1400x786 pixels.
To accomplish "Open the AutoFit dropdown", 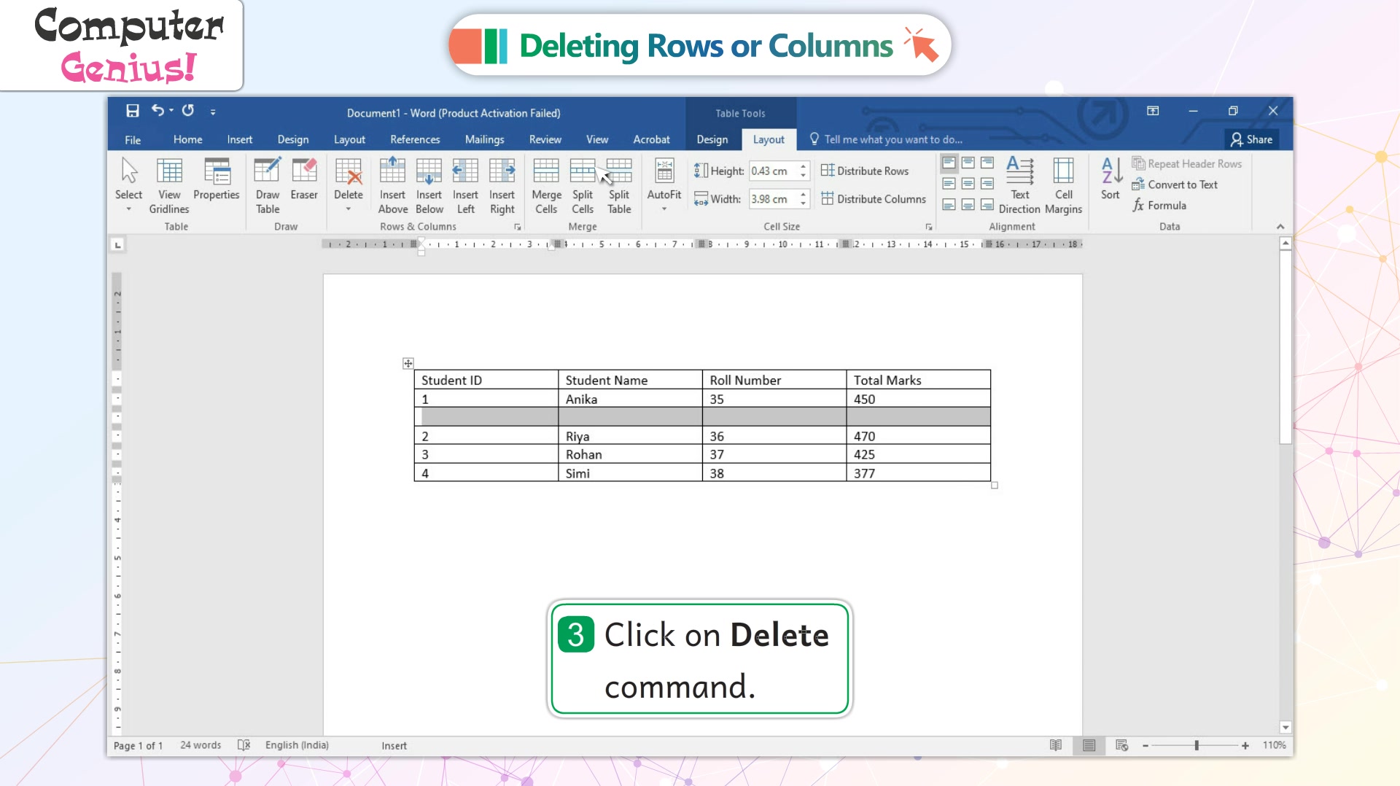I will [x=664, y=186].
